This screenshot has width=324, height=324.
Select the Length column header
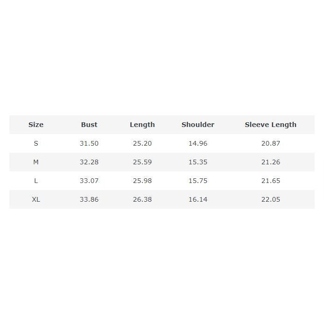coord(142,125)
